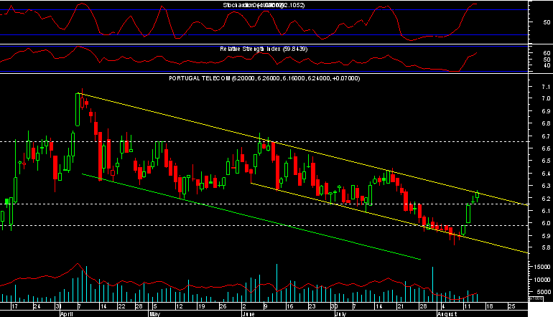The image size is (553, 317).
Task: Click the 24 date label
Action: 37,306
